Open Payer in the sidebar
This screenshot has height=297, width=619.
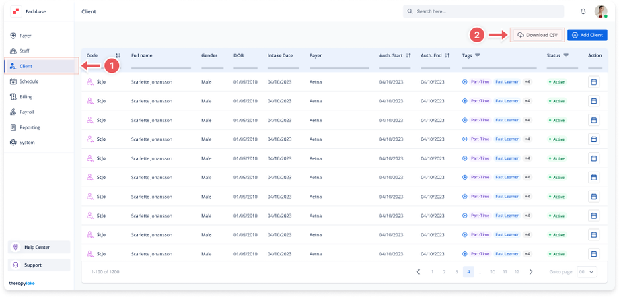[26, 35]
